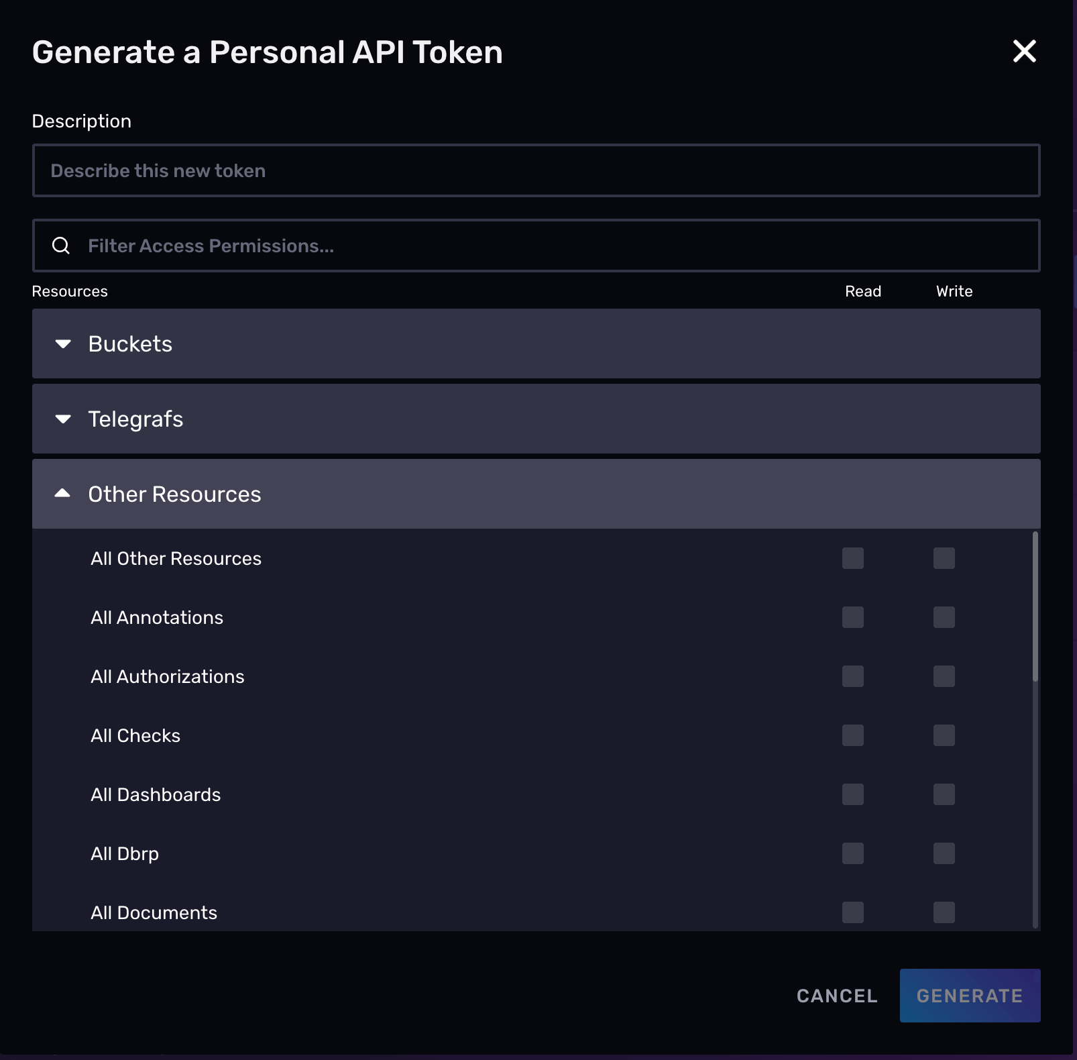
Task: Enable Write for All Annotations
Action: tap(943, 617)
